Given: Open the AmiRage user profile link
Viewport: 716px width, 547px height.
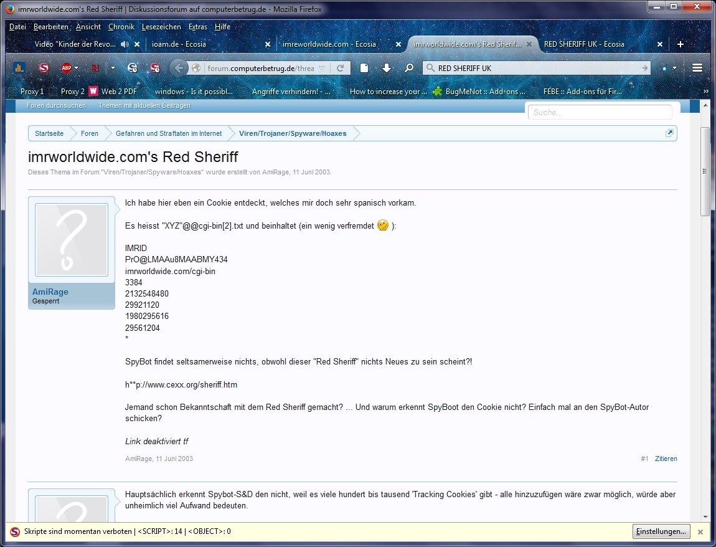Looking at the screenshot, I should 50,292.
